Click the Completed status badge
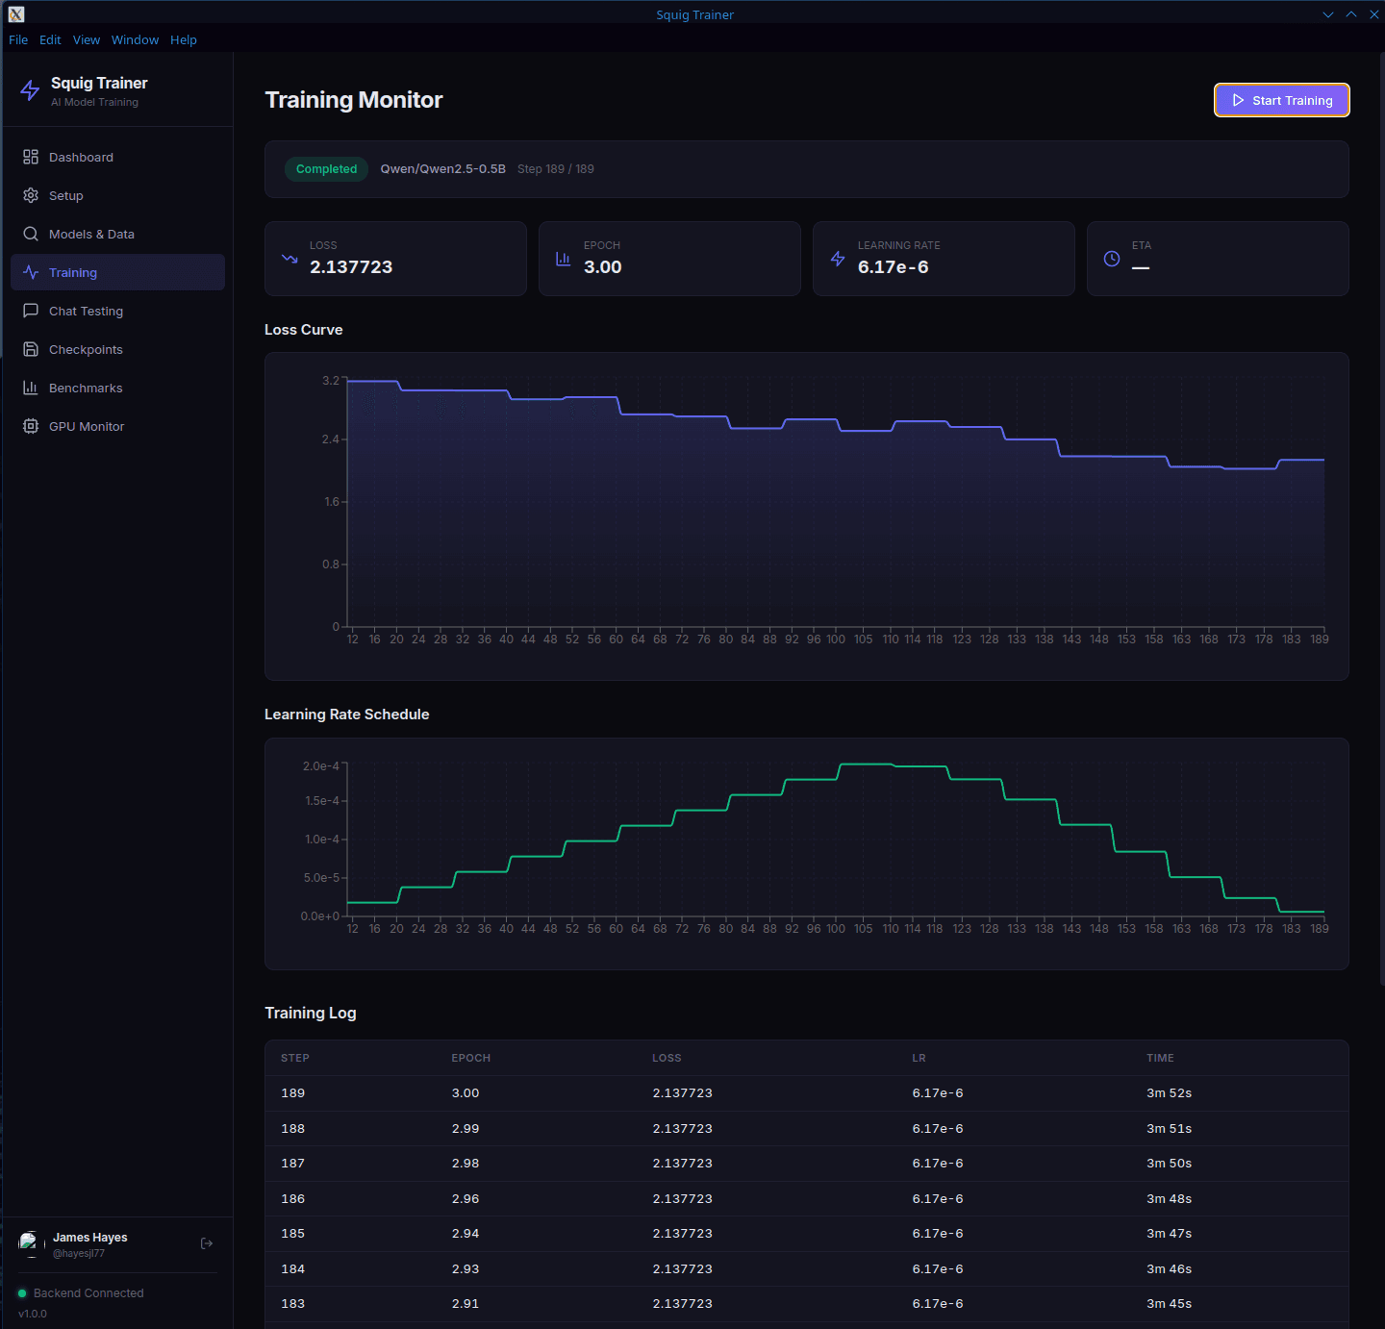The width and height of the screenshot is (1385, 1329). click(326, 169)
